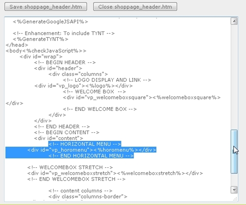Screen dimensions: 246x205
Task: Click the vp_welcomeboxstretch div line
Action: click(115, 173)
